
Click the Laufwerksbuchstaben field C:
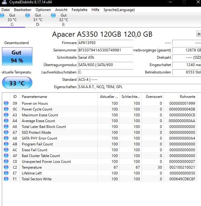coord(105,72)
